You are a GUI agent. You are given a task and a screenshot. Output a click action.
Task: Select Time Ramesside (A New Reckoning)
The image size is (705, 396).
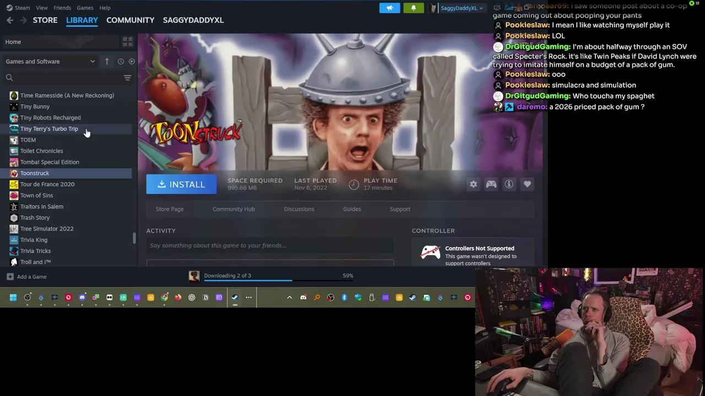pos(67,95)
